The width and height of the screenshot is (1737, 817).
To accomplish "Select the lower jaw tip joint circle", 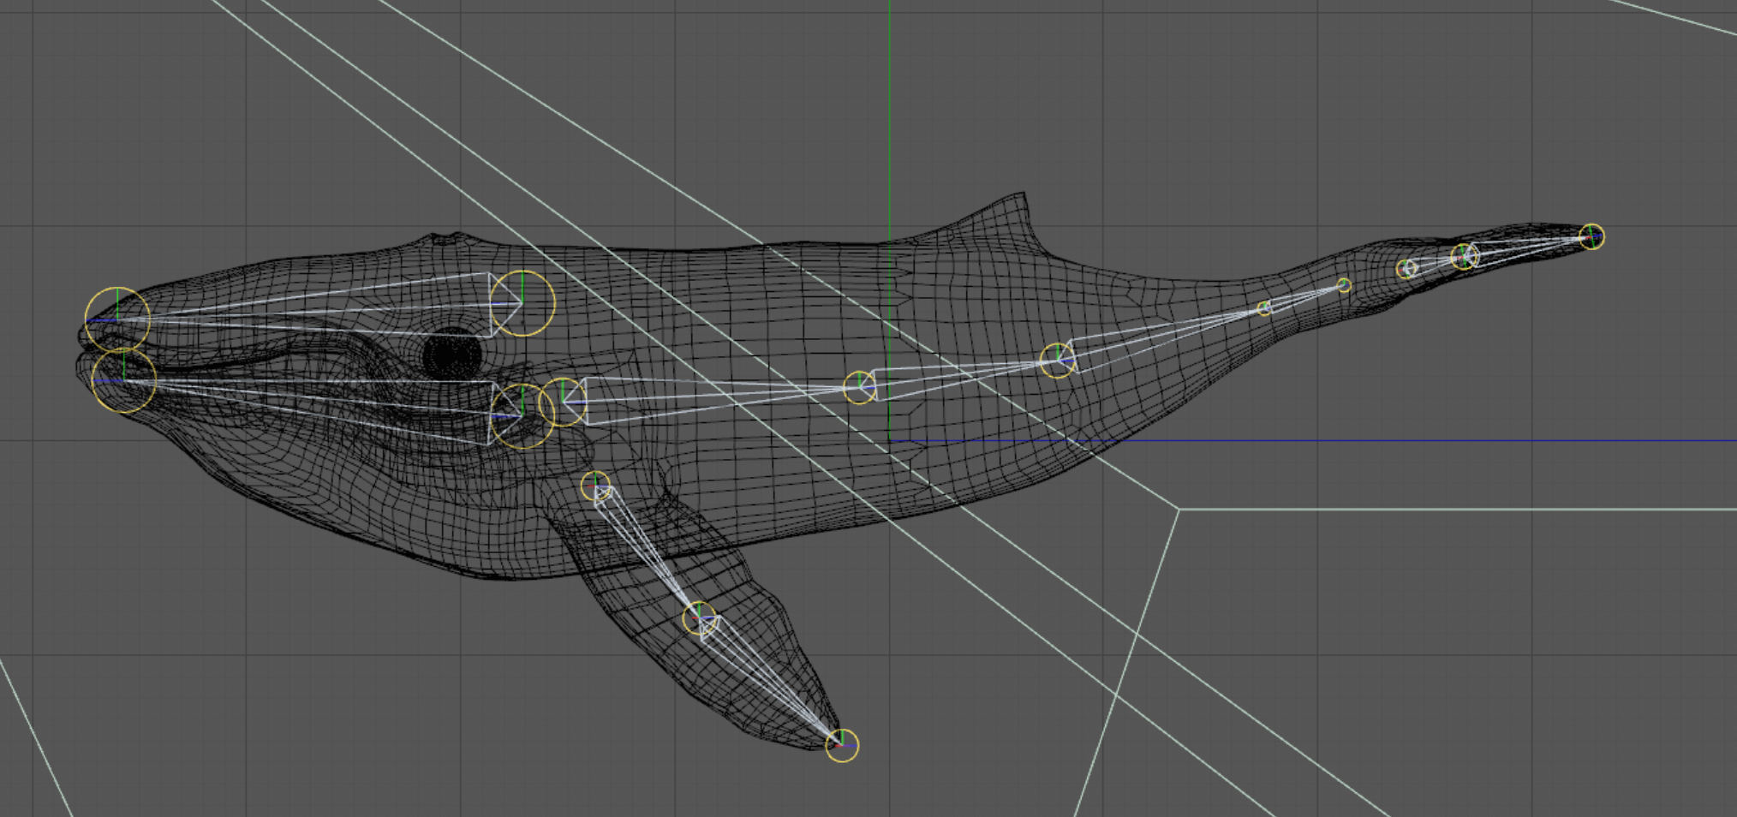I will (x=124, y=381).
